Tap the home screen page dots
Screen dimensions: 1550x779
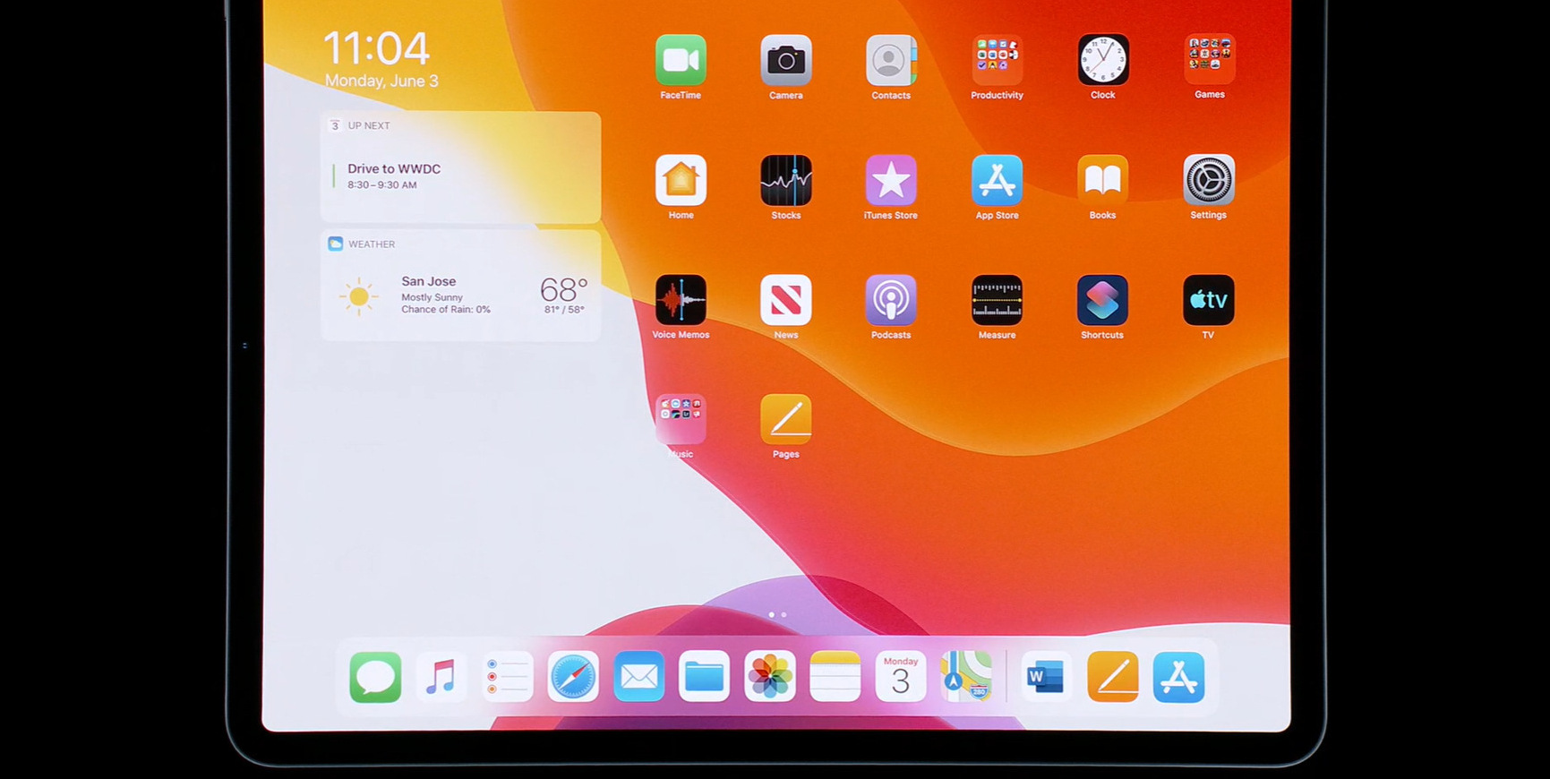coord(777,614)
